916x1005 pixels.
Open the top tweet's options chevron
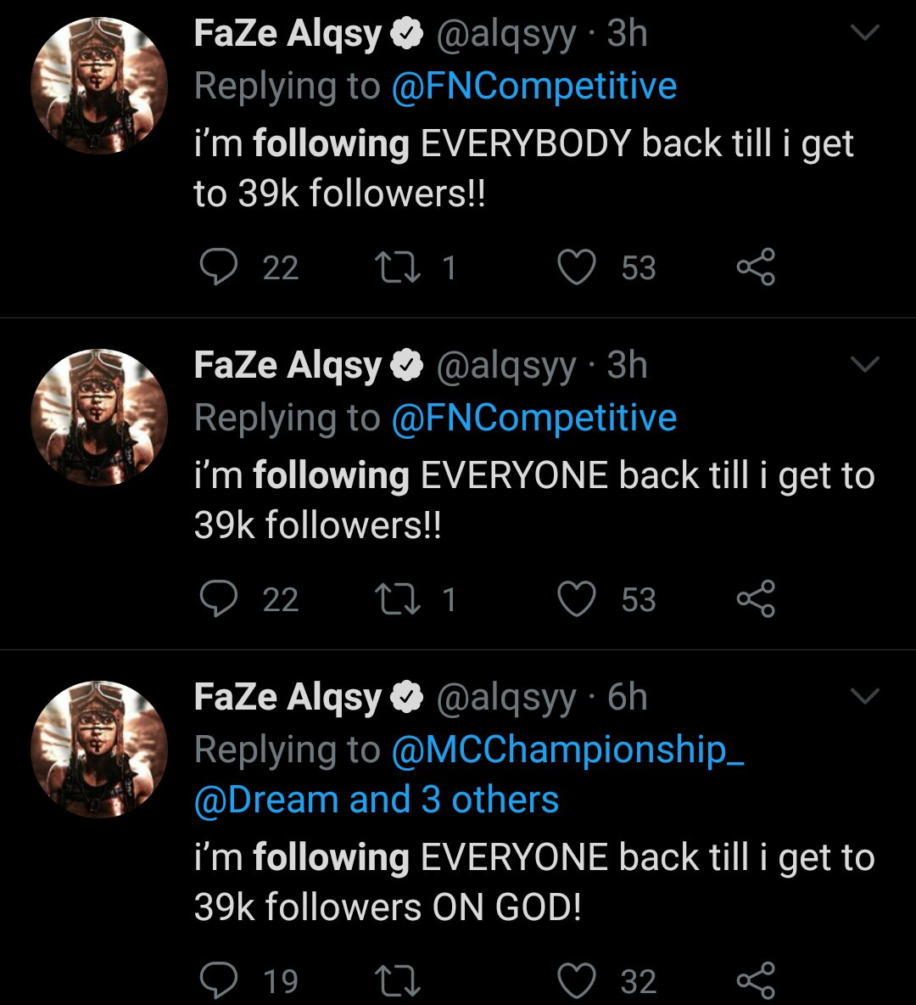pos(865,34)
